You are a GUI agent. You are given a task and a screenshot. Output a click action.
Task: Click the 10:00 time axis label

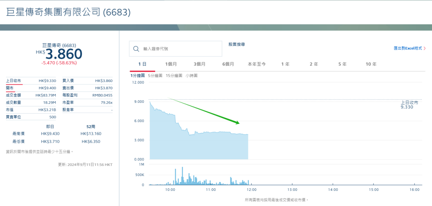pos(170,190)
